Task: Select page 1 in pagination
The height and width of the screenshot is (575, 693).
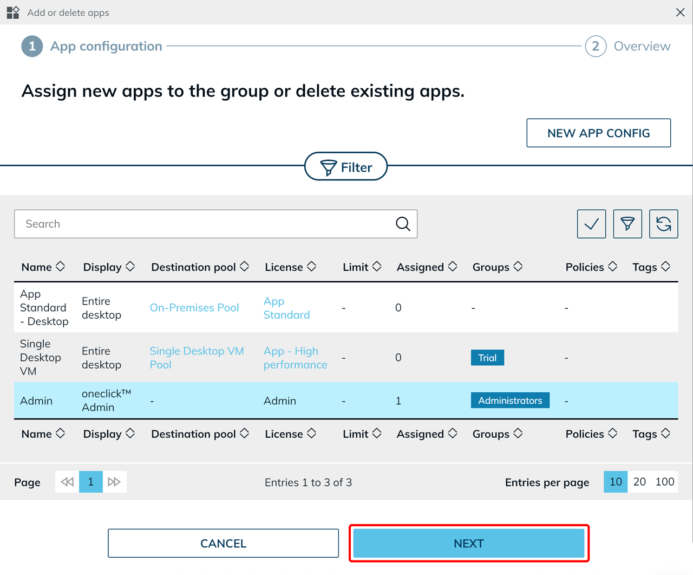Action: [x=91, y=482]
